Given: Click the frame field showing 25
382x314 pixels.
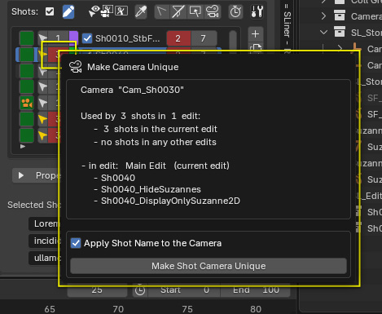Looking at the screenshot, I should click(x=97, y=290).
